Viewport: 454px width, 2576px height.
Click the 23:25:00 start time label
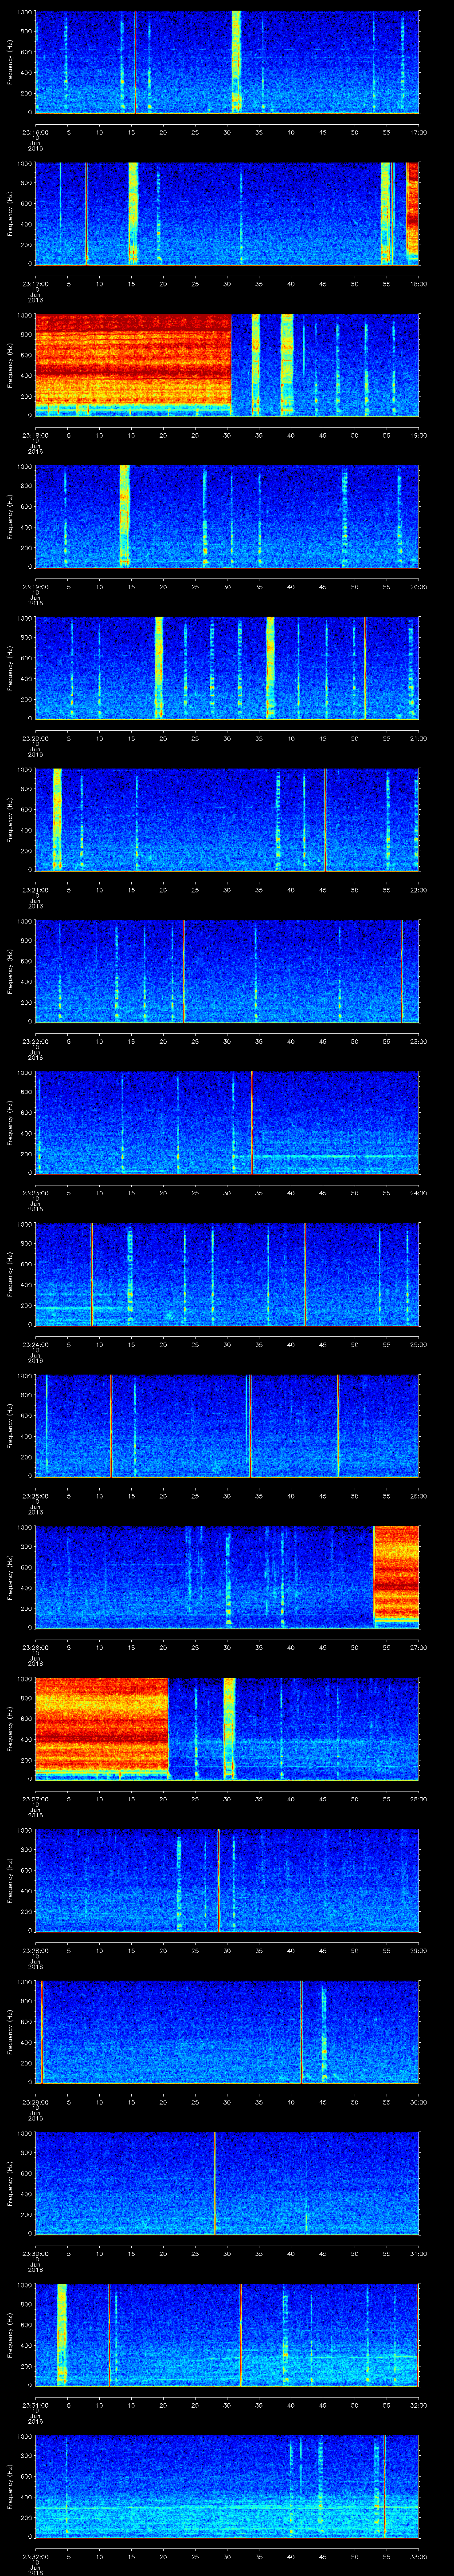click(x=35, y=1496)
